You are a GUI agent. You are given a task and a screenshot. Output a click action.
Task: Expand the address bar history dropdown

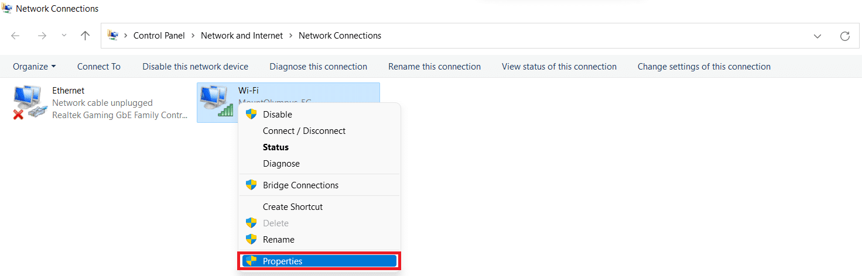pyautogui.click(x=817, y=36)
